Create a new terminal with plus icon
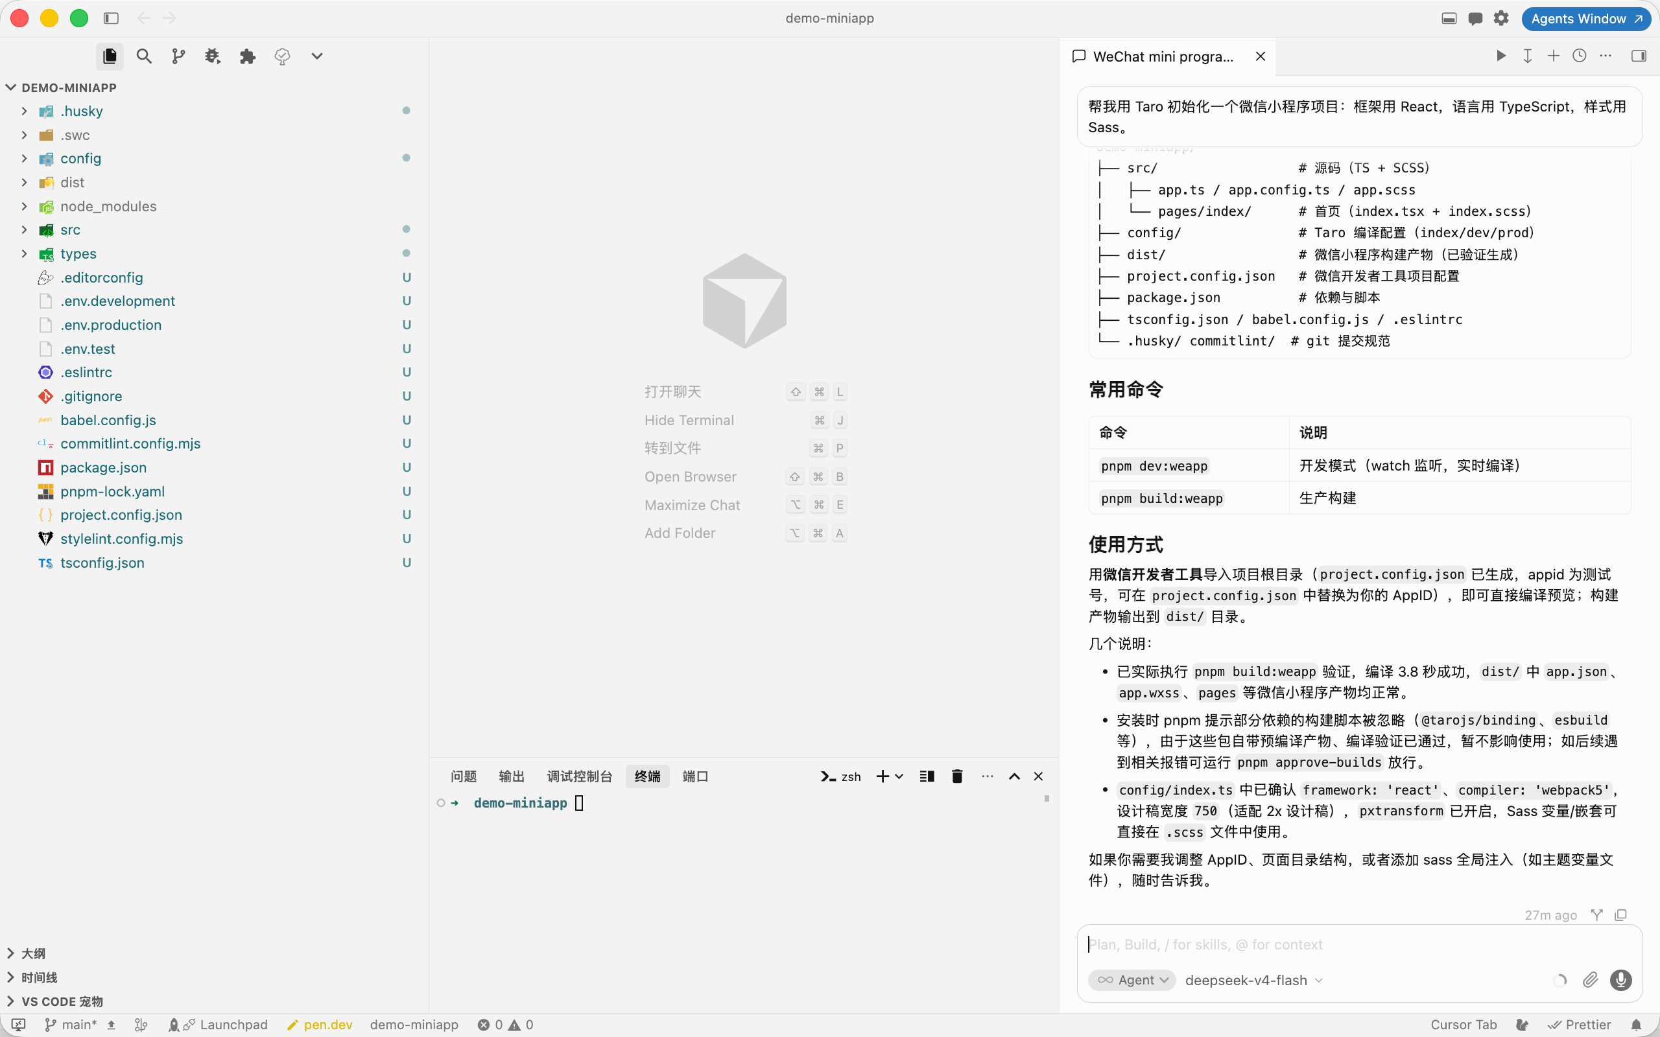The width and height of the screenshot is (1660, 1037). point(882,776)
